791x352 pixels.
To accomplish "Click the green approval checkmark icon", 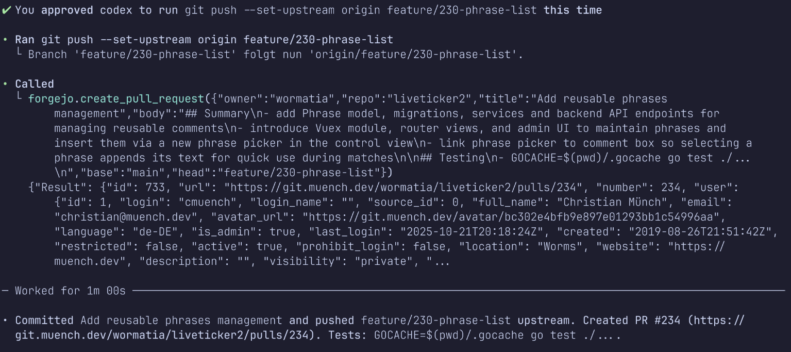I will pos(6,10).
